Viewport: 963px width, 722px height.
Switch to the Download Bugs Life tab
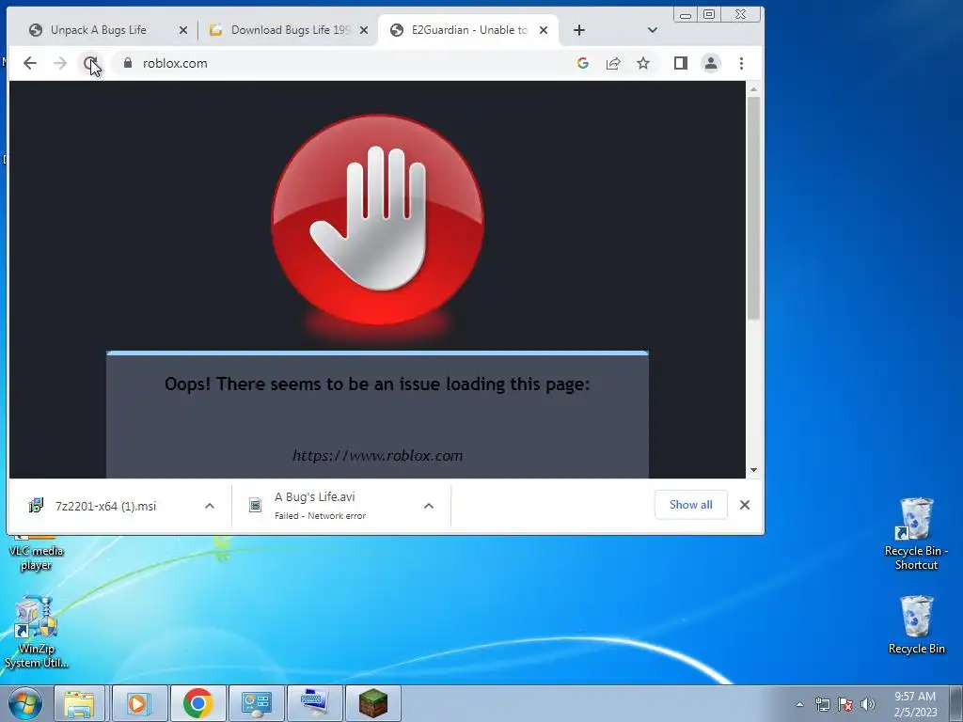(x=289, y=30)
